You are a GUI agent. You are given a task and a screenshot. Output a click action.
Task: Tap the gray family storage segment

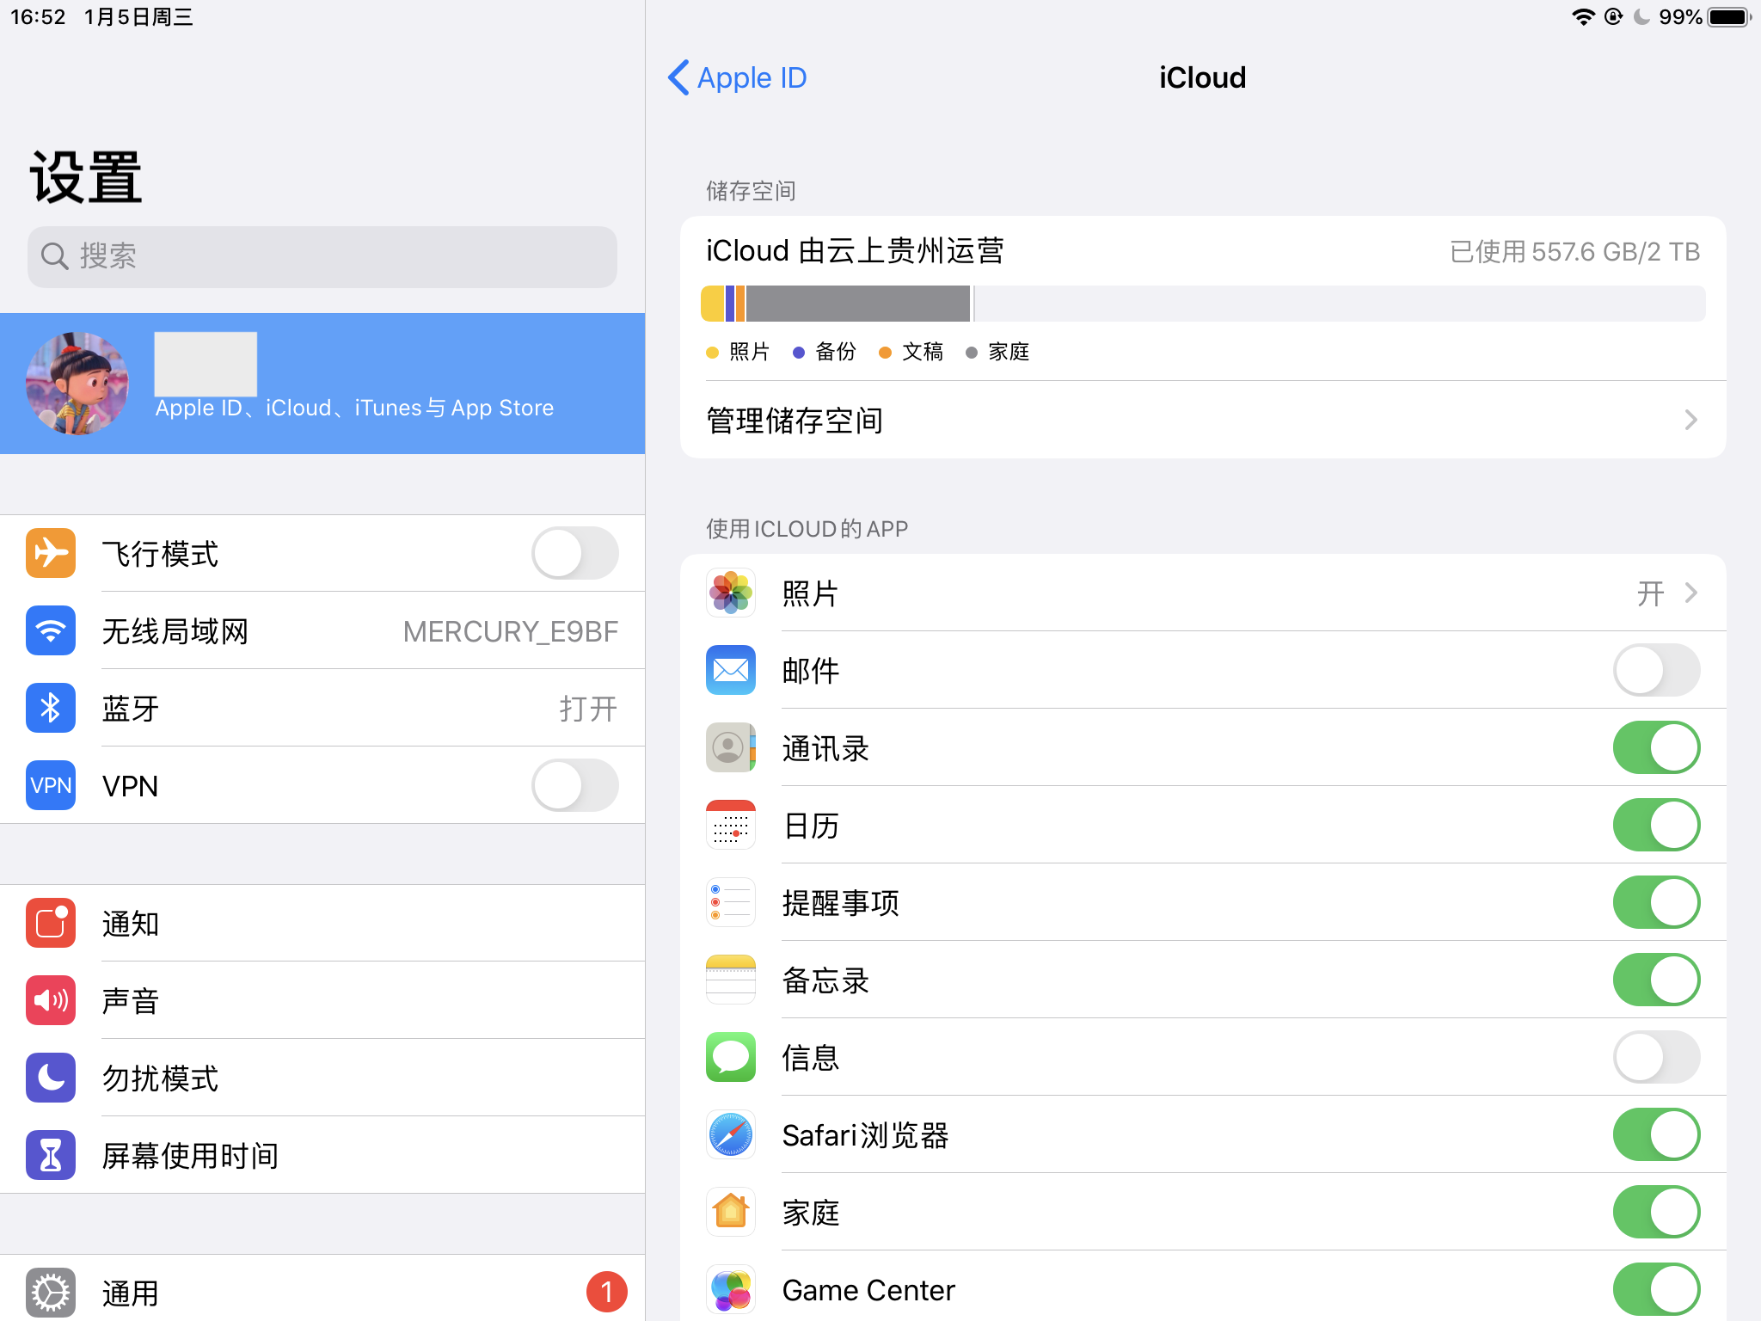858,304
